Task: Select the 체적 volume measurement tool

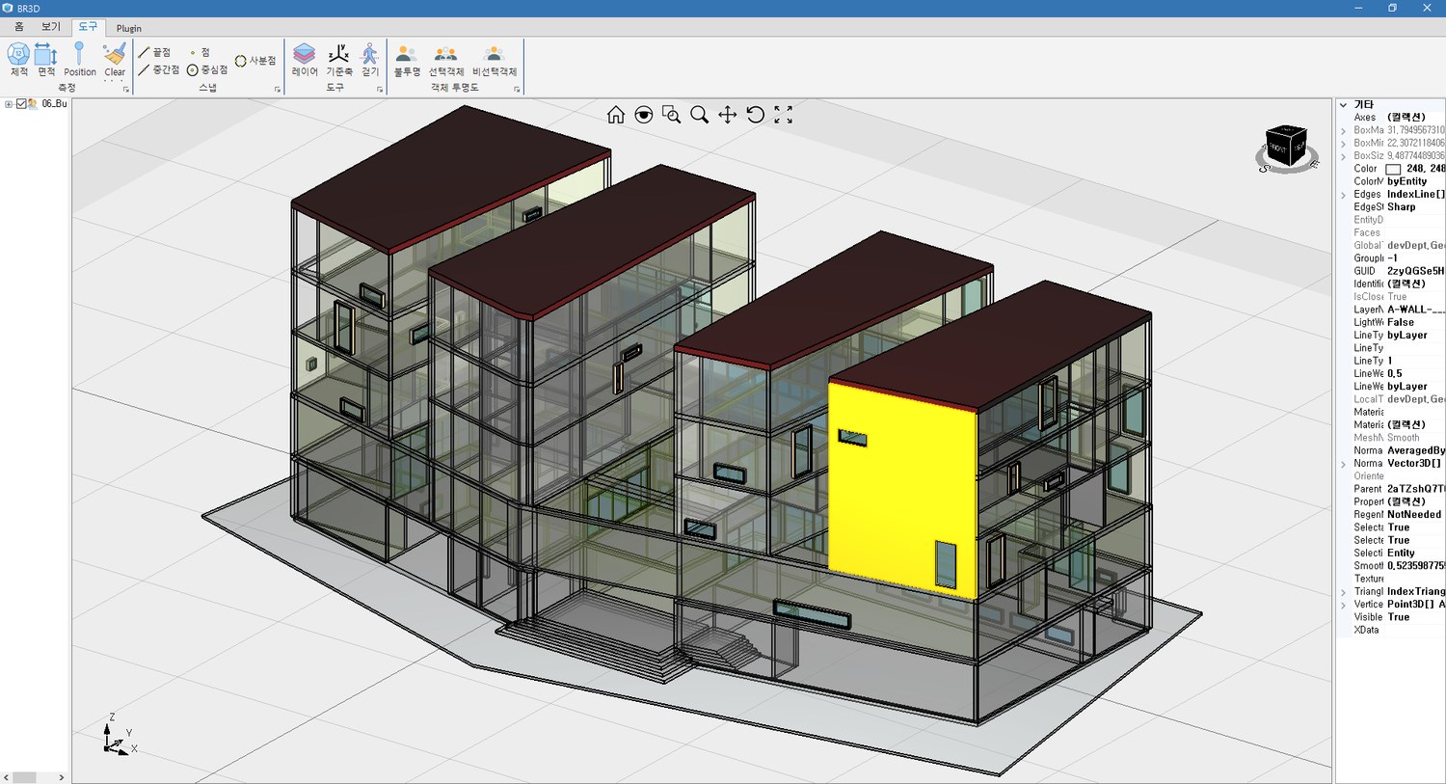Action: coord(18,60)
